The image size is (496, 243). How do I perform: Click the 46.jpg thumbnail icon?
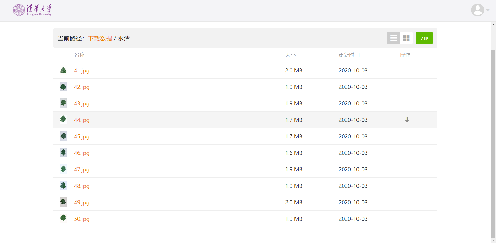point(63,153)
